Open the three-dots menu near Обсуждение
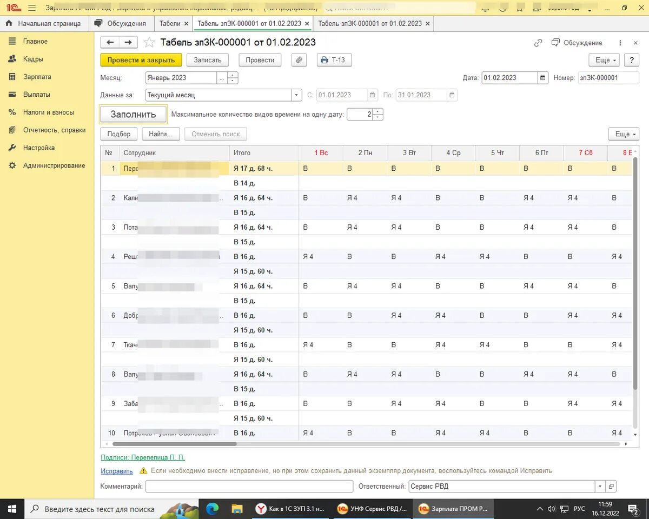649x519 pixels. (x=620, y=43)
